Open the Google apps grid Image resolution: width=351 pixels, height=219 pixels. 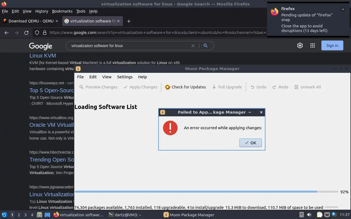coord(313,45)
